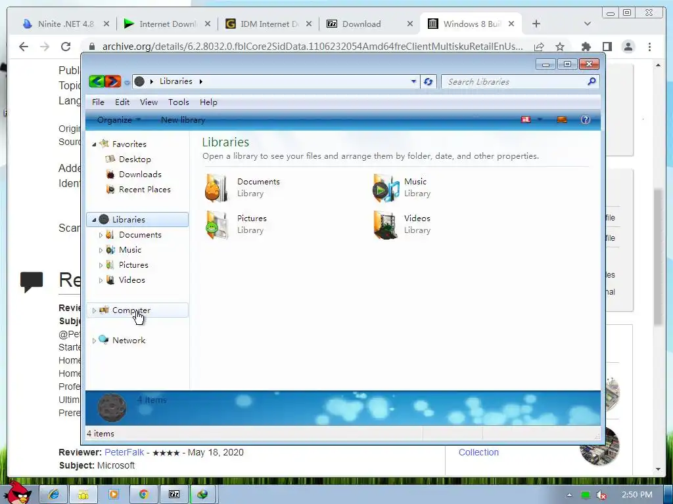The image size is (673, 504).
Task: Click the Chrome profile avatar icon
Action: tap(628, 47)
